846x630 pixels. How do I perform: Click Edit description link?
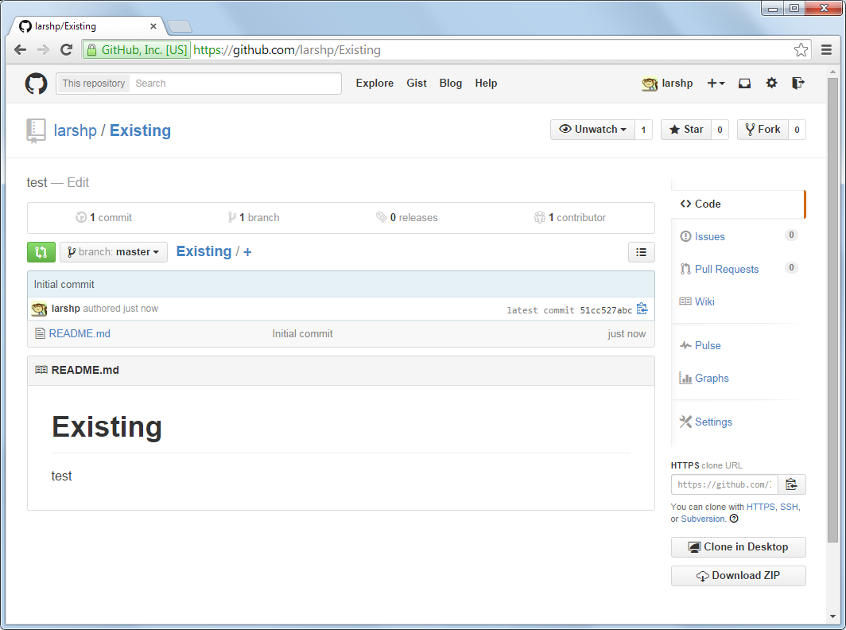click(x=78, y=182)
